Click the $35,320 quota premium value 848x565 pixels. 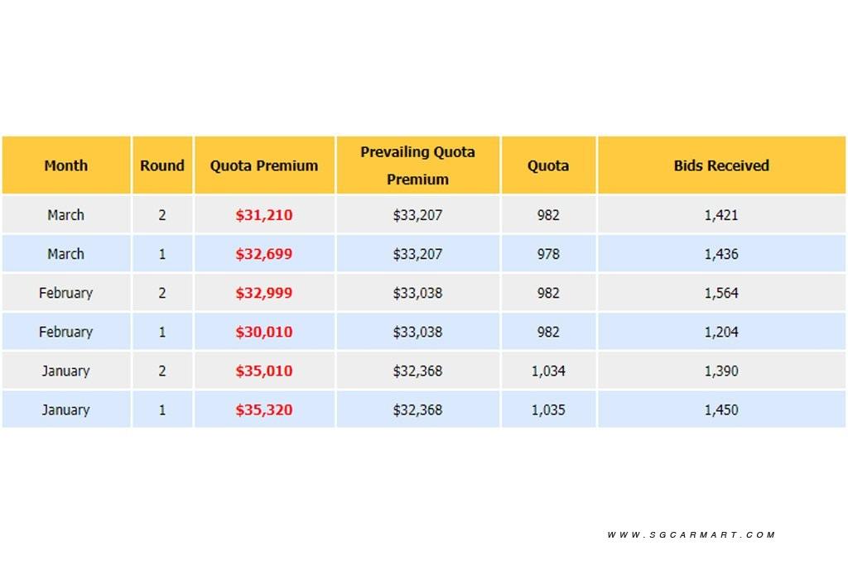tap(264, 409)
